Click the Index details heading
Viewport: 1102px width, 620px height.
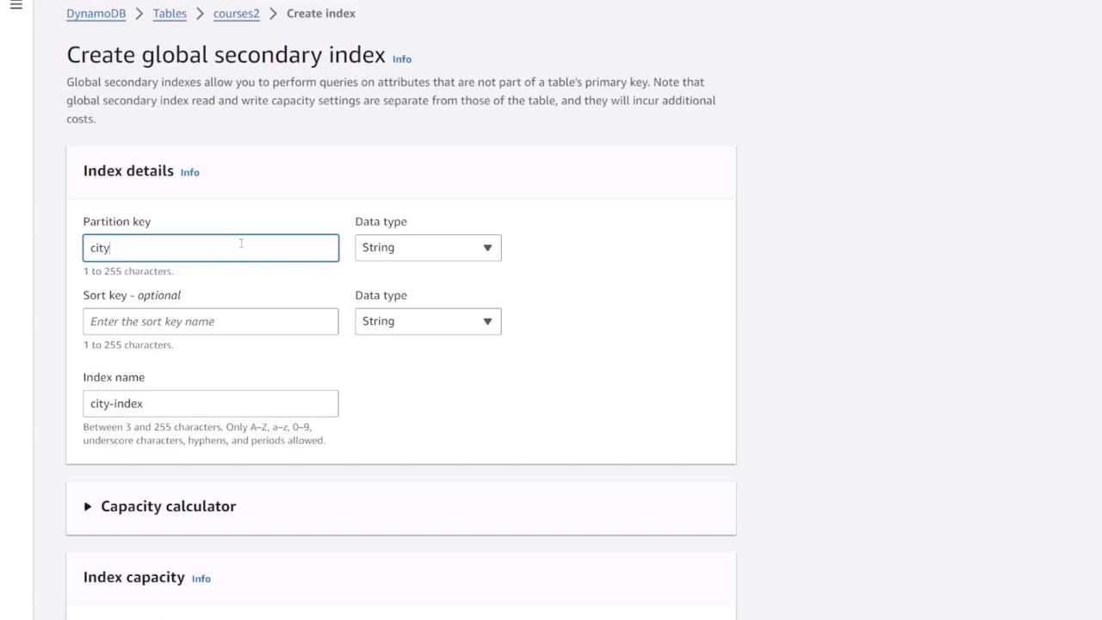coord(128,171)
